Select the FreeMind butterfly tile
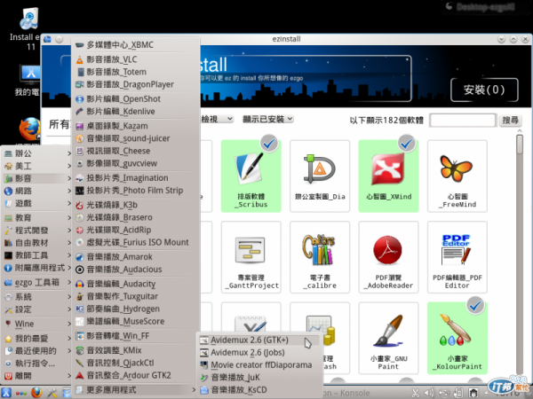 (457, 176)
